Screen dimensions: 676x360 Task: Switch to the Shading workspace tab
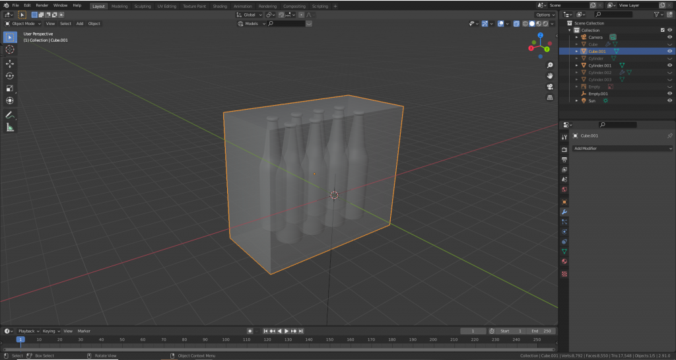click(x=220, y=7)
